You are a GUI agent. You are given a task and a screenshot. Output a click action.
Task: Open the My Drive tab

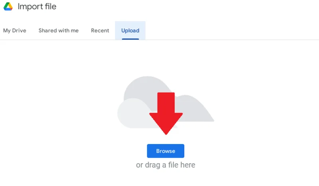(x=15, y=31)
